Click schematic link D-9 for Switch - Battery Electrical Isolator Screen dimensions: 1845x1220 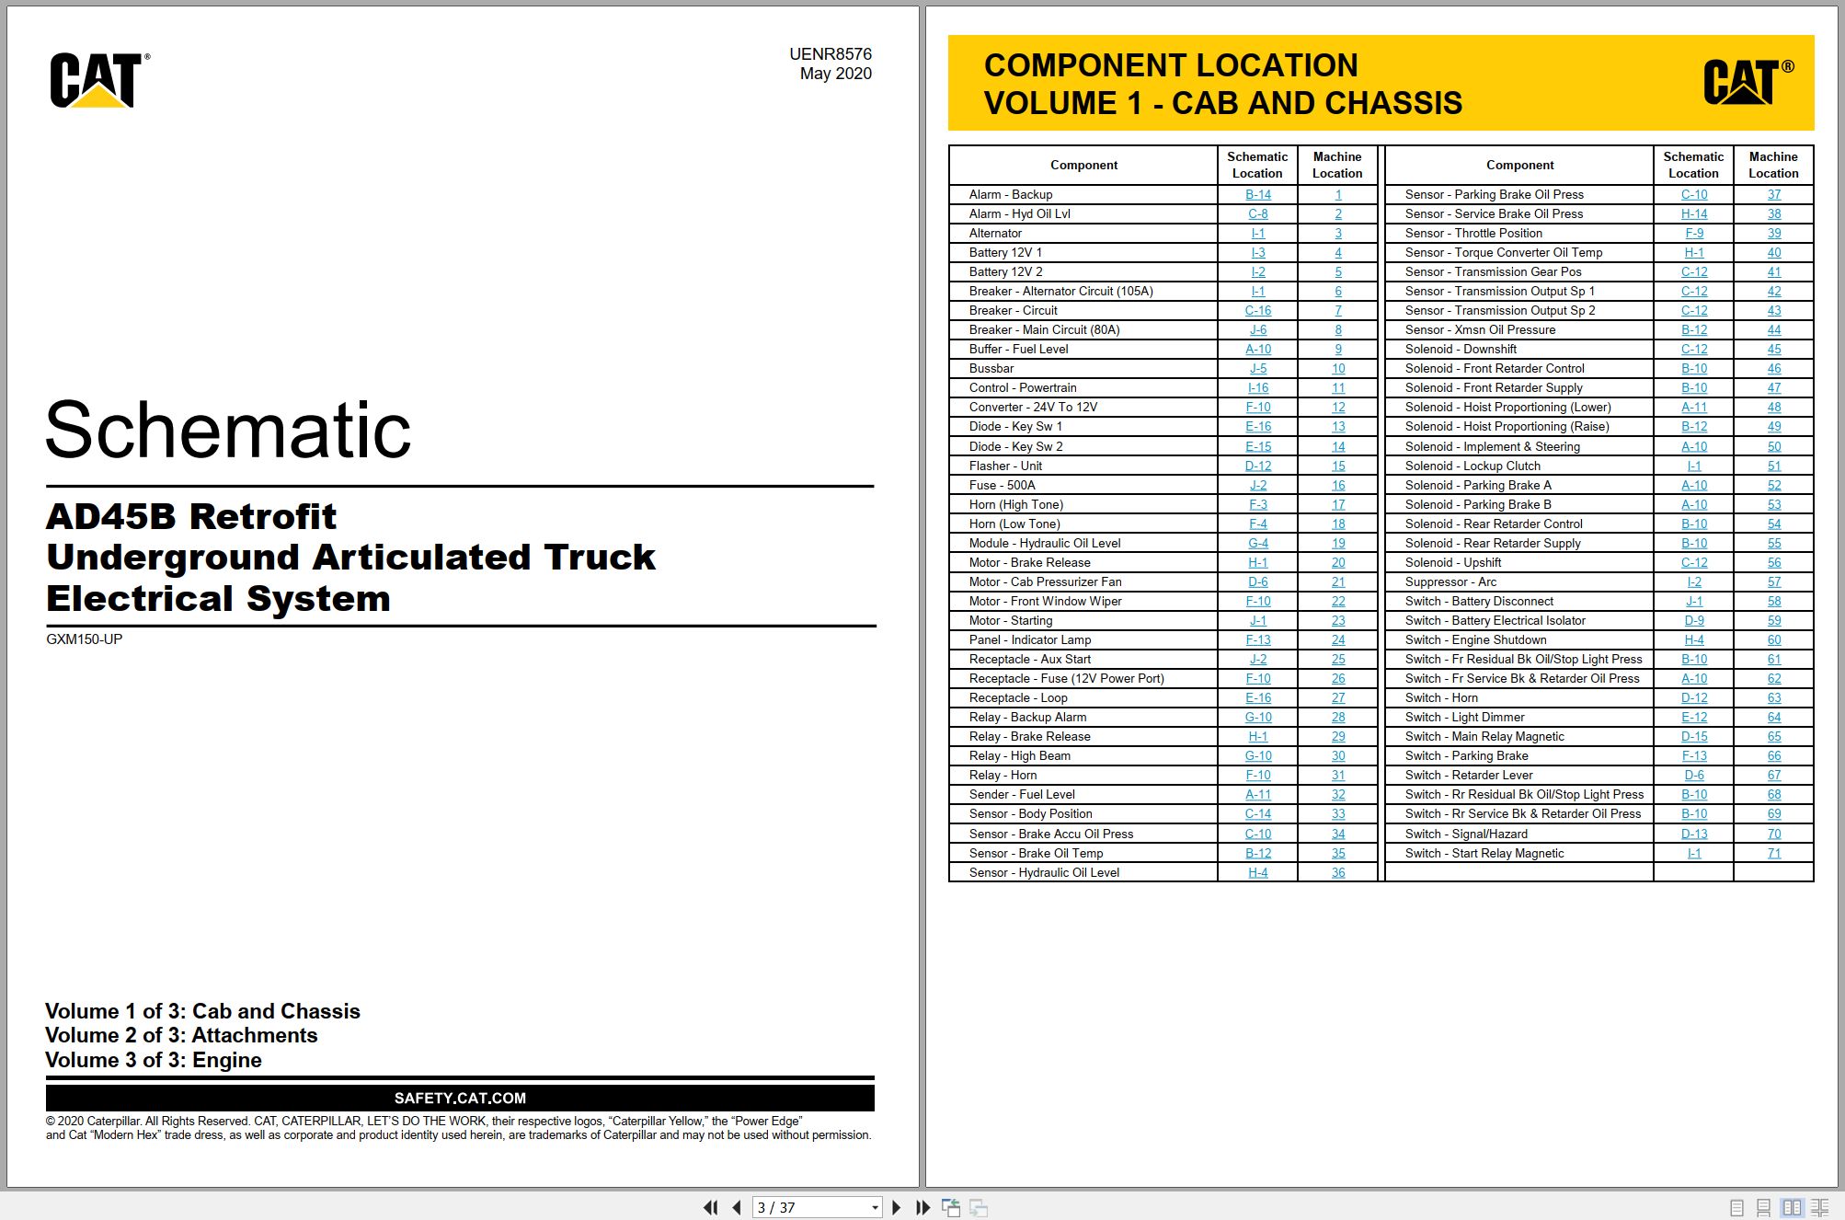[x=1693, y=620]
